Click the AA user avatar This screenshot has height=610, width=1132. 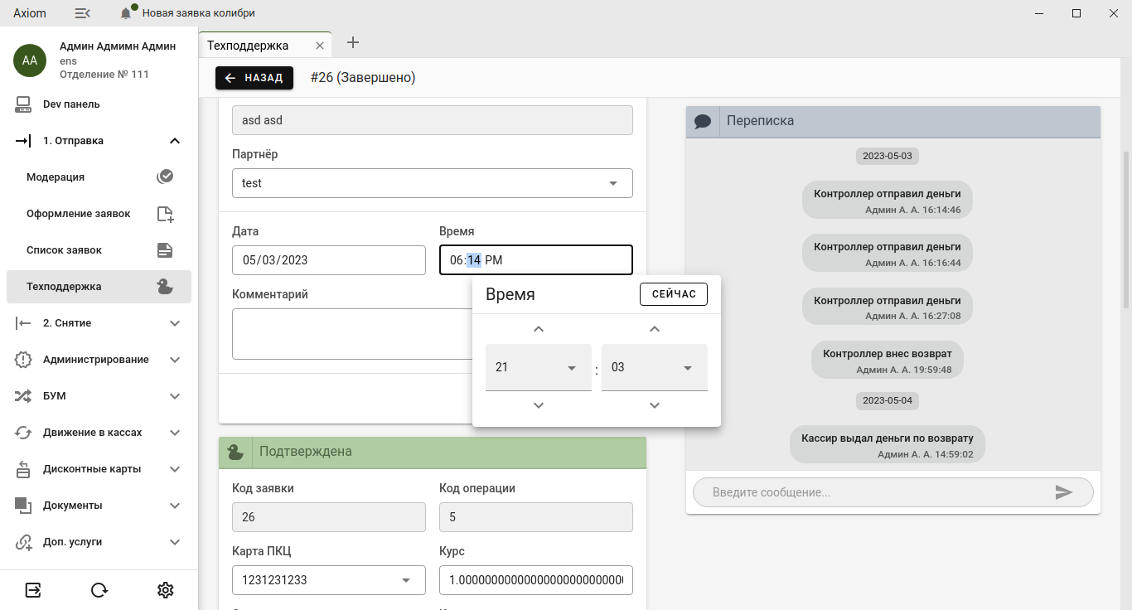pyautogui.click(x=29, y=61)
